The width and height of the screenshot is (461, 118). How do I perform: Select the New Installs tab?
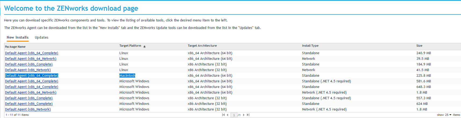(x=18, y=38)
